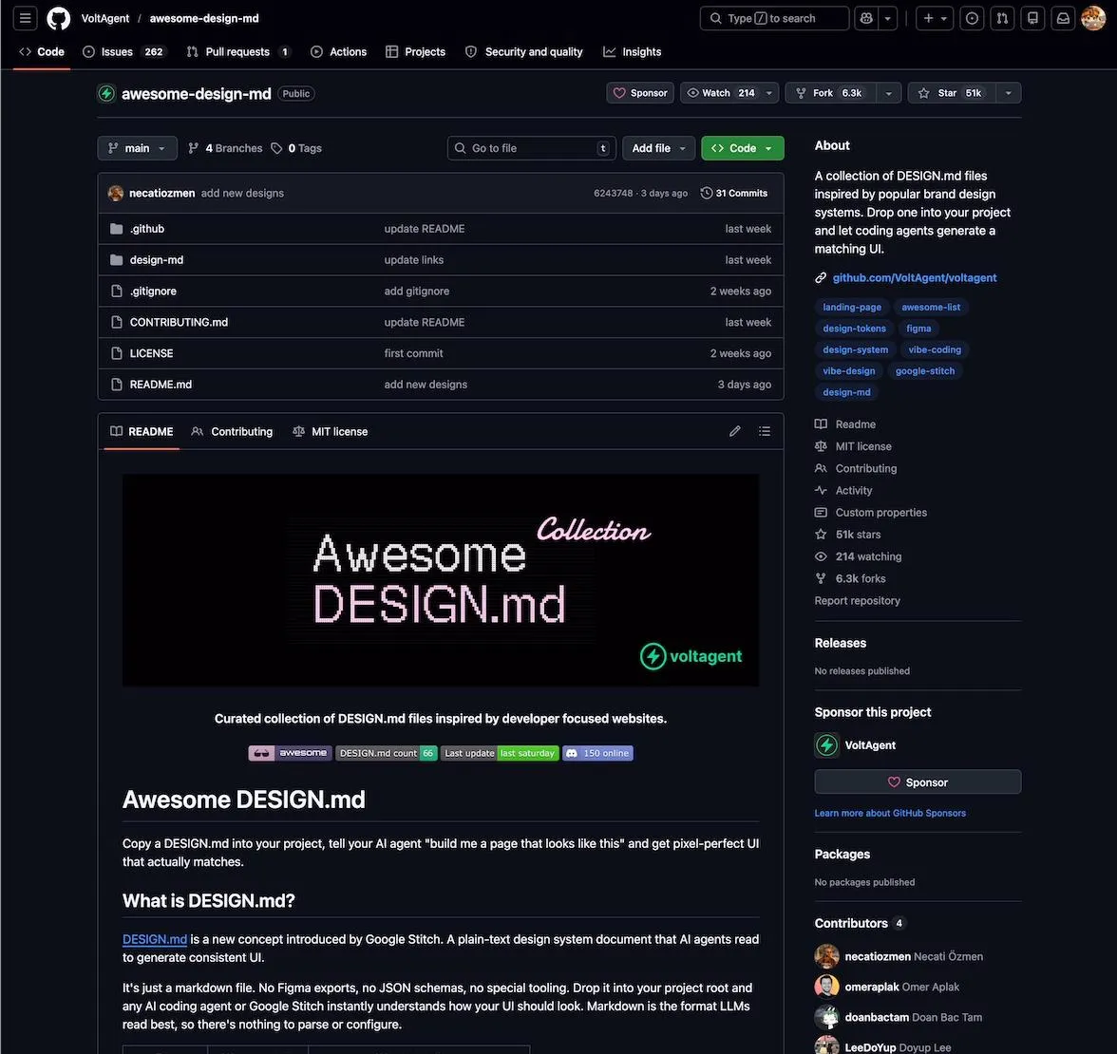Click the Sponsor button in the sidebar
The image size is (1117, 1054).
click(x=917, y=781)
